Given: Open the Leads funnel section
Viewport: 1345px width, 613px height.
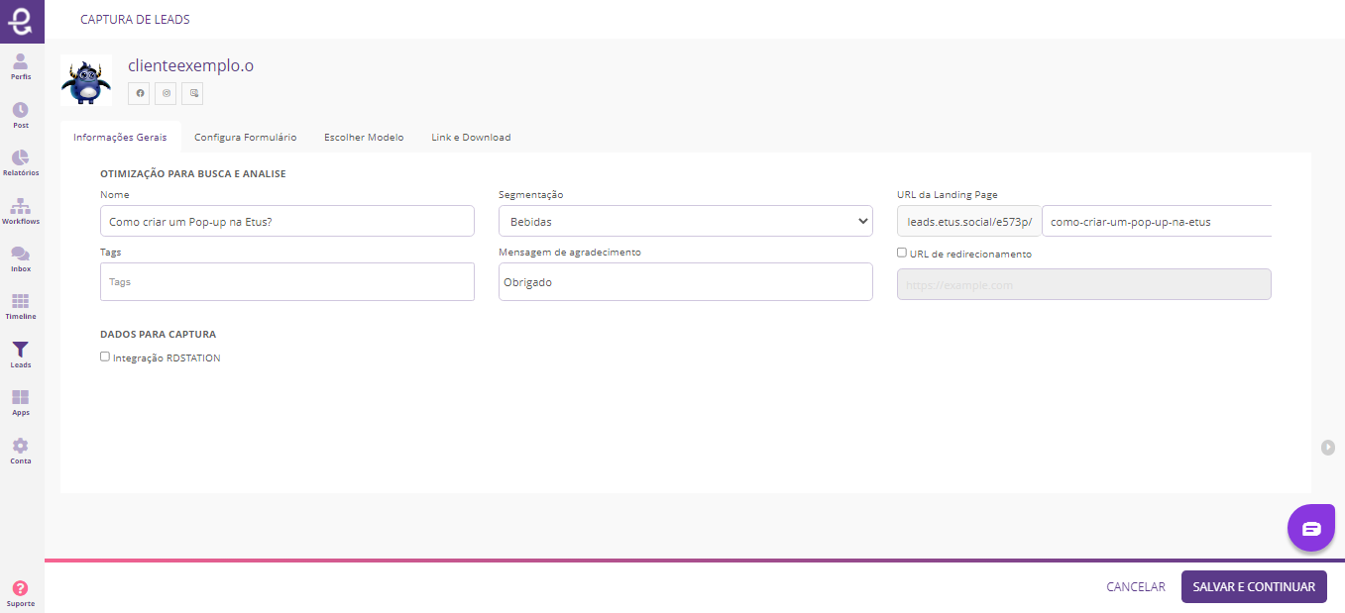Looking at the screenshot, I should [x=21, y=355].
